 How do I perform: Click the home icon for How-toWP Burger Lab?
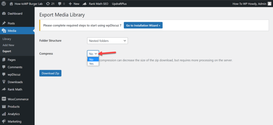click(11, 4)
